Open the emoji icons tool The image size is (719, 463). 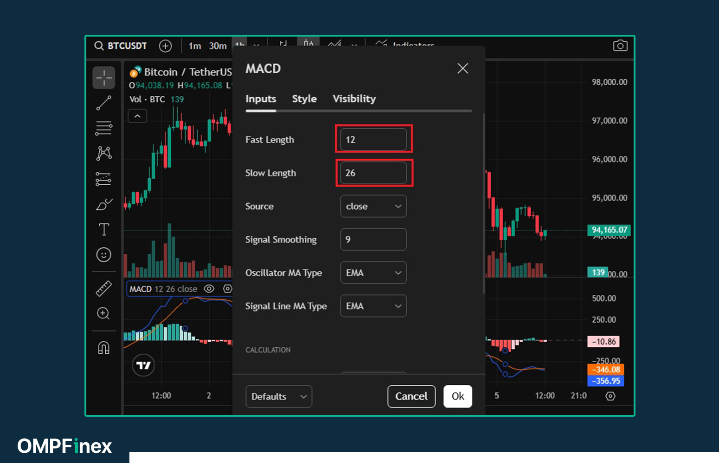[103, 255]
